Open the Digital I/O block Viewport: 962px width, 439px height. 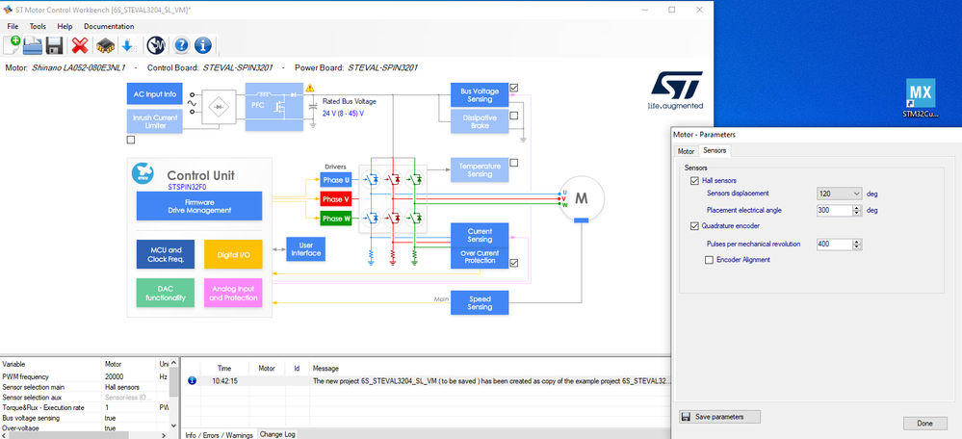233,254
